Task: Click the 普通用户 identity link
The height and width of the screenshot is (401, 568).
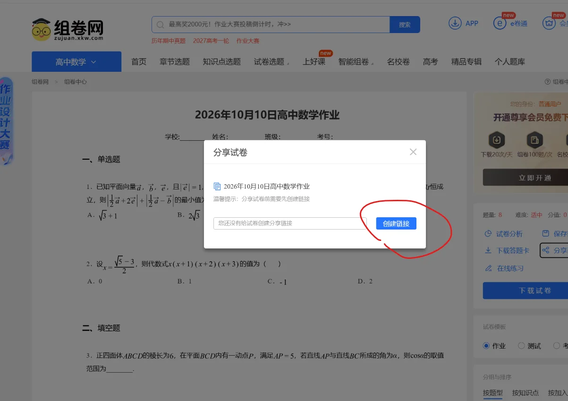Action: pos(550,104)
